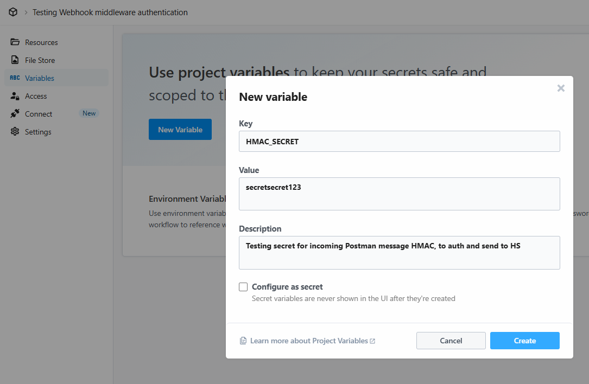
Task: Click the File Store document icon
Action: (x=16, y=60)
